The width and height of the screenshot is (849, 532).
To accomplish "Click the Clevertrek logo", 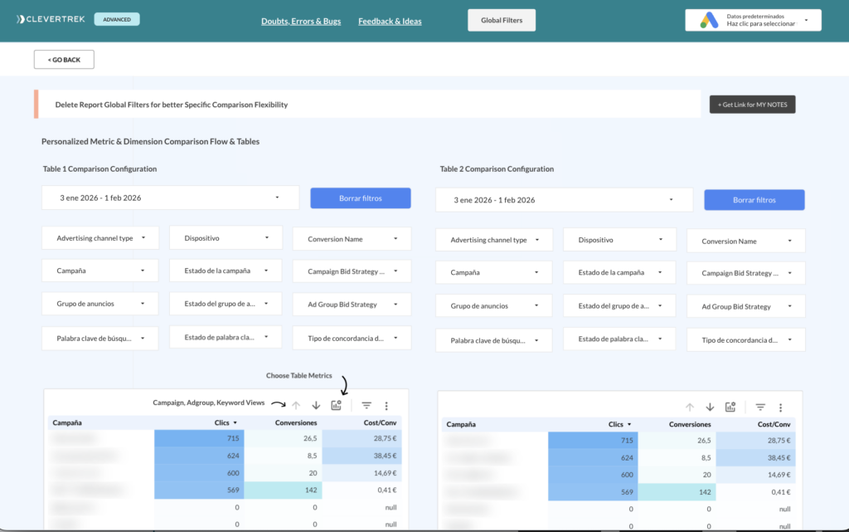I will coord(51,19).
